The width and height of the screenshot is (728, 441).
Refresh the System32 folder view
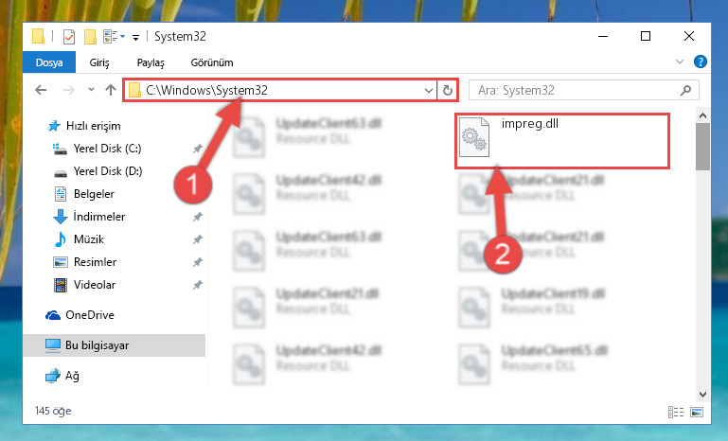click(x=448, y=90)
